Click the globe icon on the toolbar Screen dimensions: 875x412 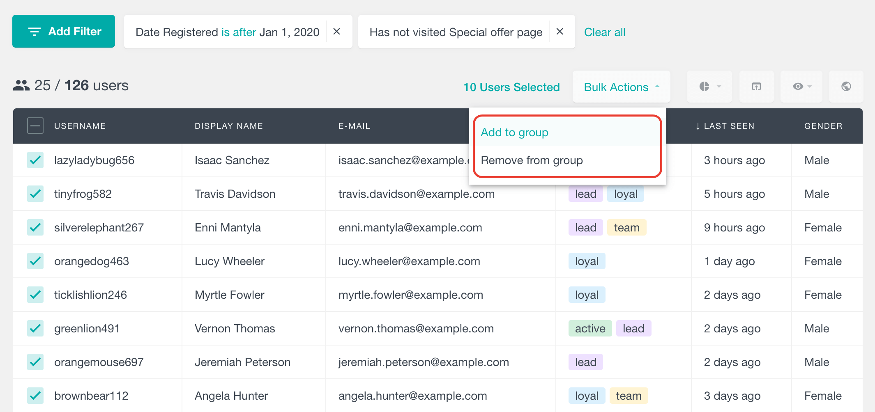[846, 87]
